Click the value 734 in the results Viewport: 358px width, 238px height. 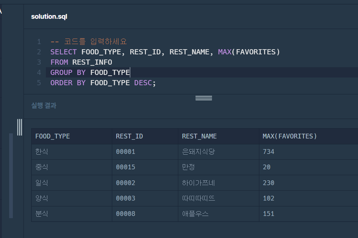(268, 151)
